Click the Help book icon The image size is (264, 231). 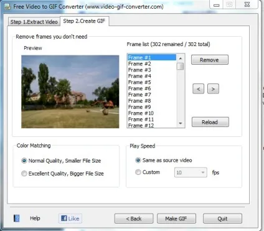pos(17,219)
